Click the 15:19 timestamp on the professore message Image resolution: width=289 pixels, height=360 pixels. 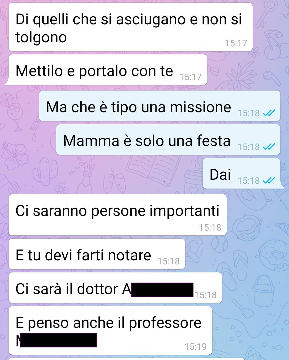coord(196,347)
